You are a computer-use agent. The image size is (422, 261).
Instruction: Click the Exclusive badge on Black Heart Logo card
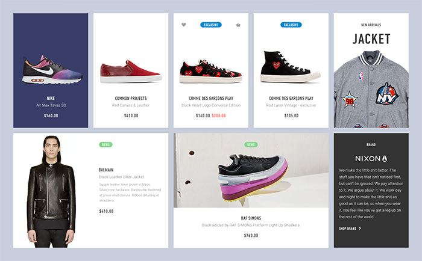click(211, 25)
